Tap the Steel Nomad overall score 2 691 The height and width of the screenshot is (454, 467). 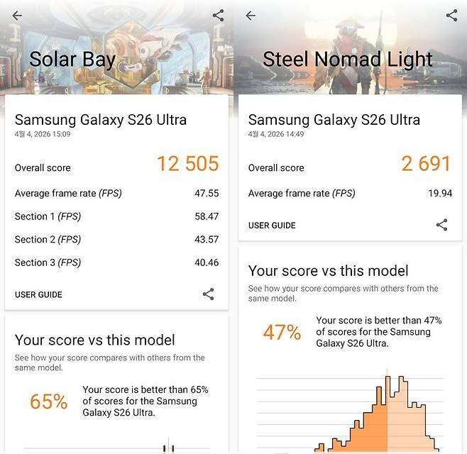click(426, 164)
